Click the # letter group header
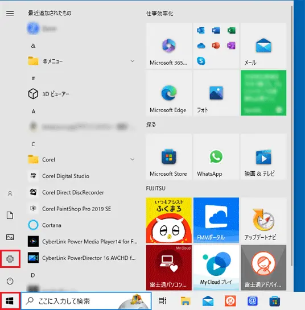Viewport: 305px width, 310px height. (x=33, y=78)
